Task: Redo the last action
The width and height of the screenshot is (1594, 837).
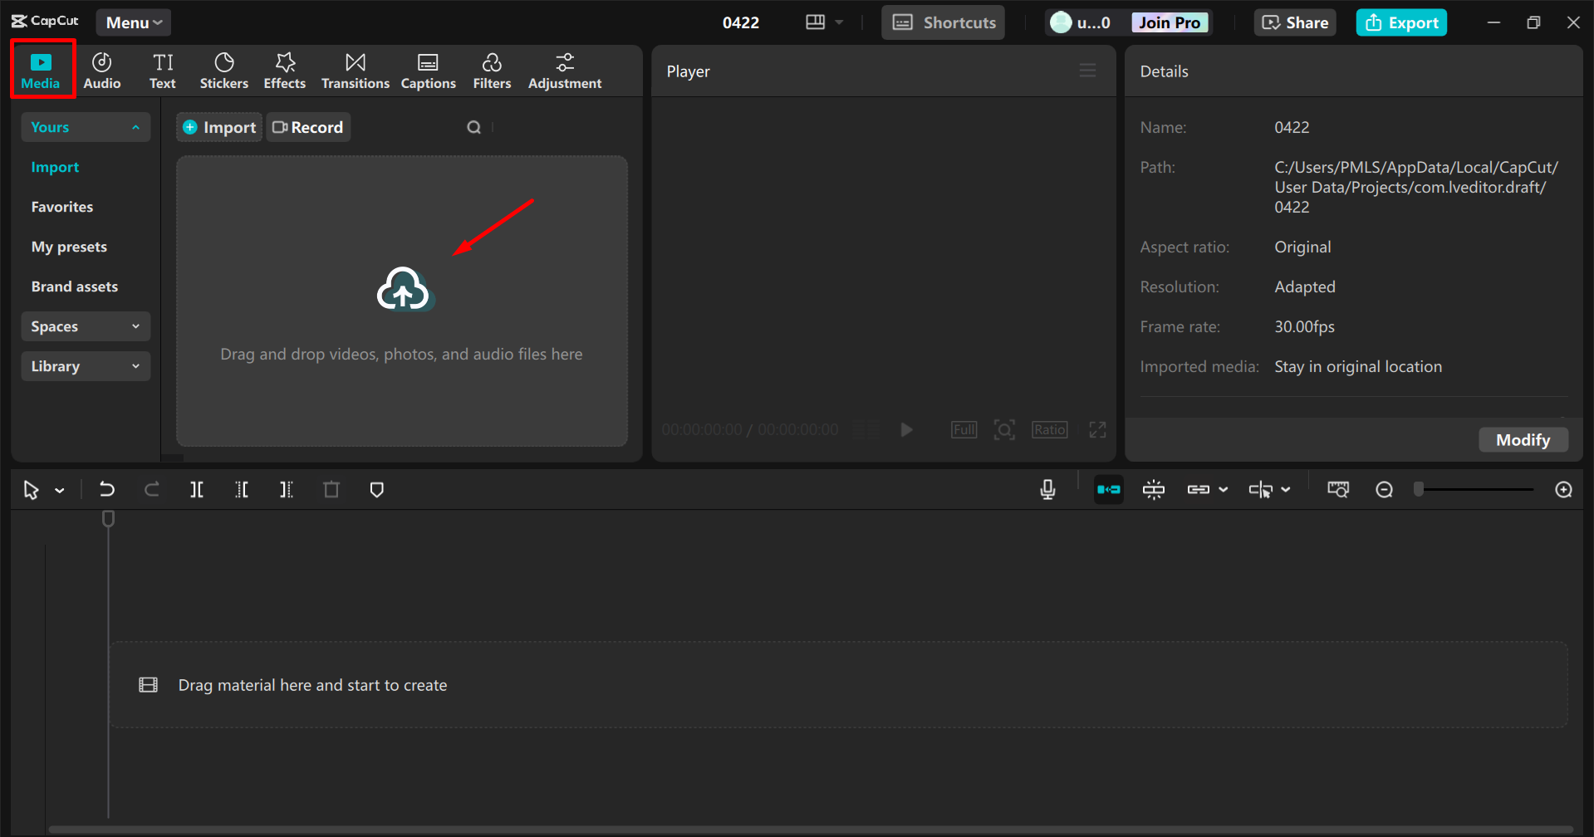Action: pyautogui.click(x=152, y=490)
